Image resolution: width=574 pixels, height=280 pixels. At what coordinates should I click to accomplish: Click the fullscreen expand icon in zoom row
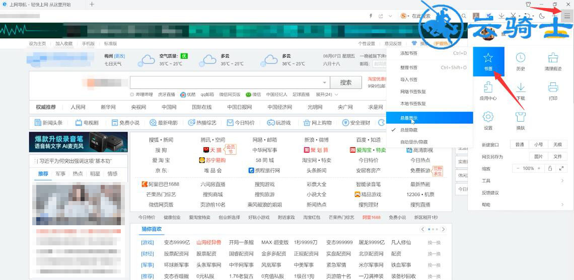561,168
